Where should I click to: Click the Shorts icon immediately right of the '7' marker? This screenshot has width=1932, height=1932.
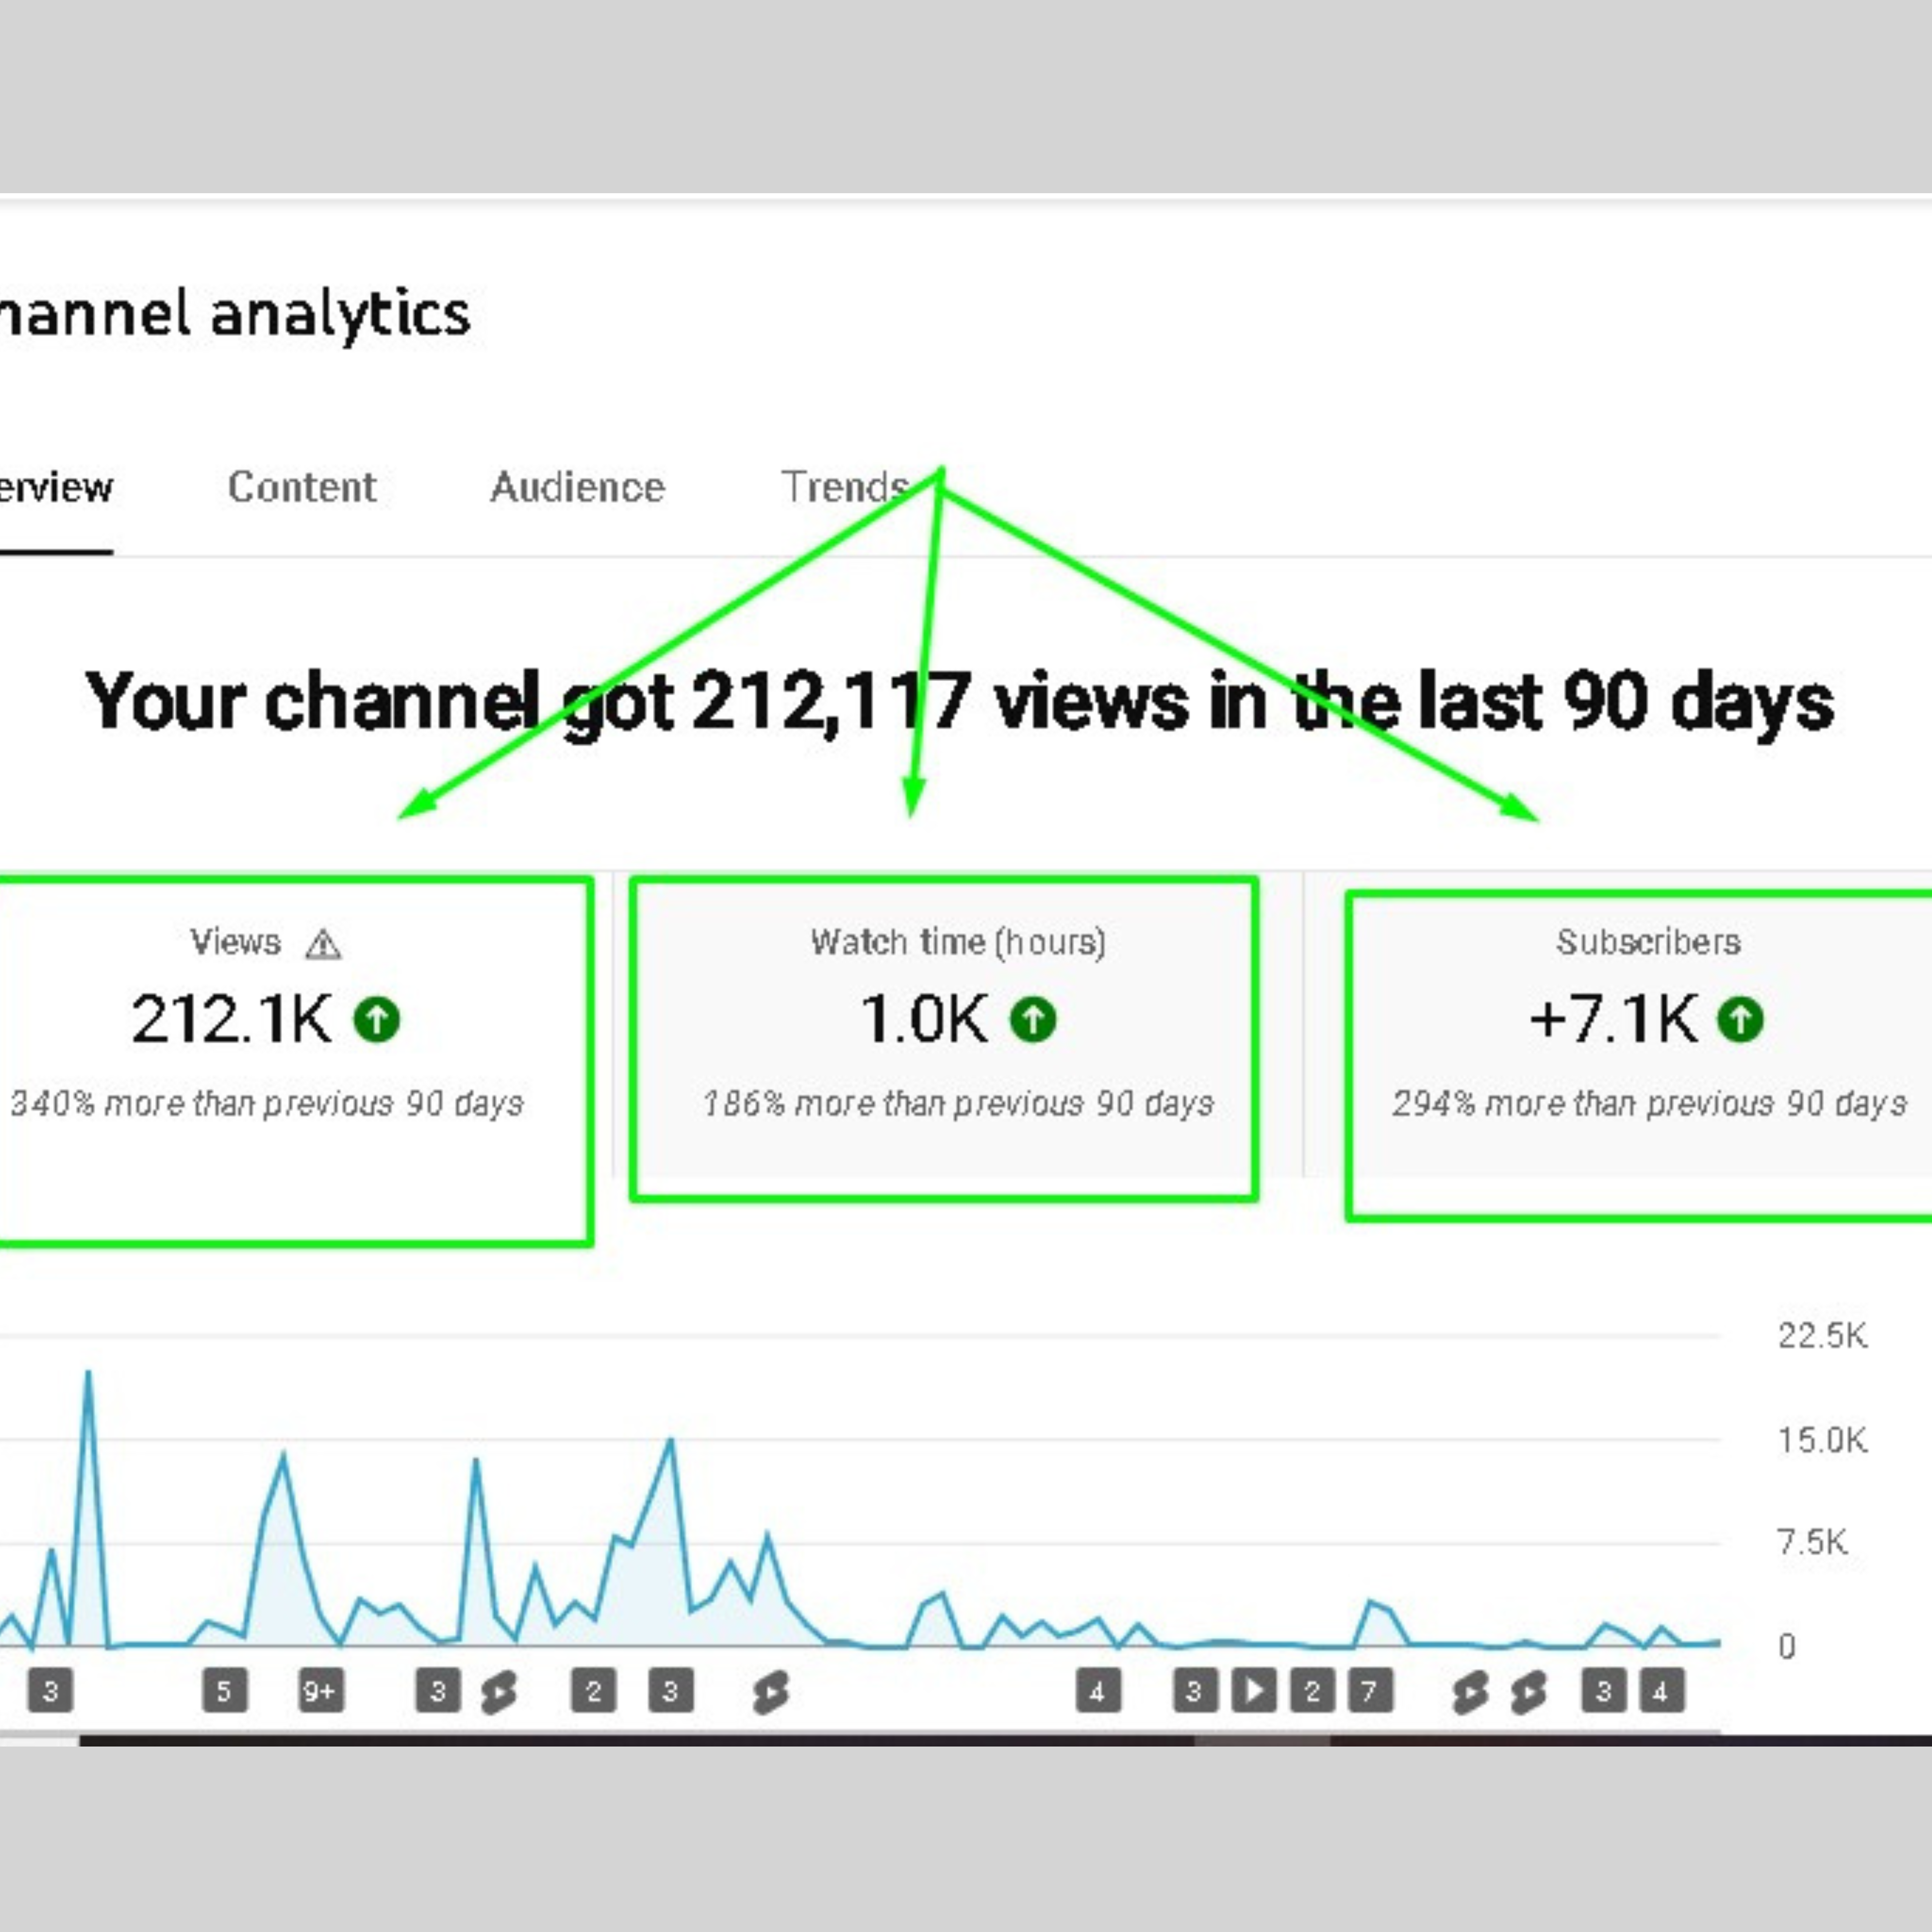(x=1469, y=1692)
